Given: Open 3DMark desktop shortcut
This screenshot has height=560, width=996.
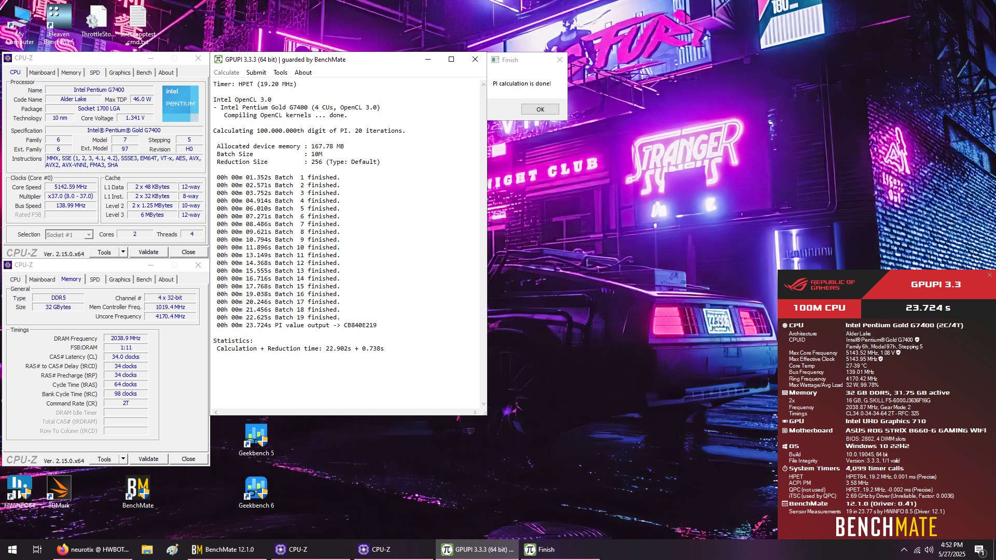Looking at the screenshot, I should click(59, 493).
